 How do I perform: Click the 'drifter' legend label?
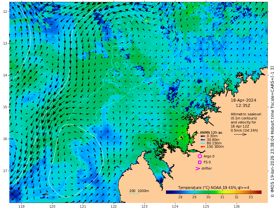click(x=206, y=168)
